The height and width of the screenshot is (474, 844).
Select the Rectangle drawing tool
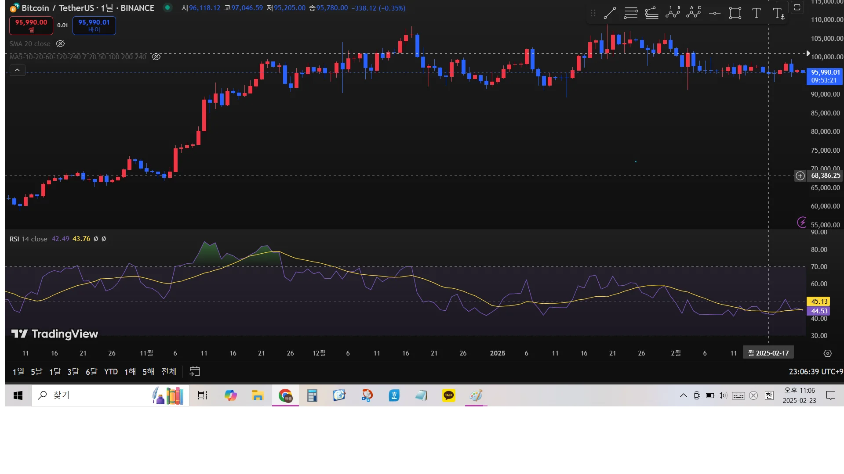[735, 13]
